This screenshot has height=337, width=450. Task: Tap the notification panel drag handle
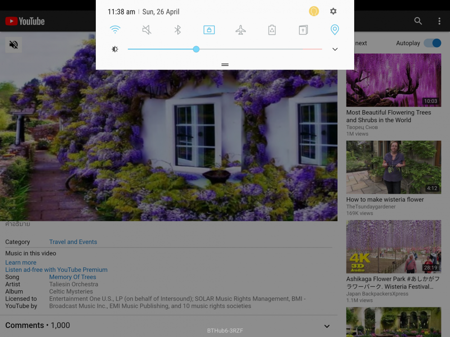tap(225, 65)
